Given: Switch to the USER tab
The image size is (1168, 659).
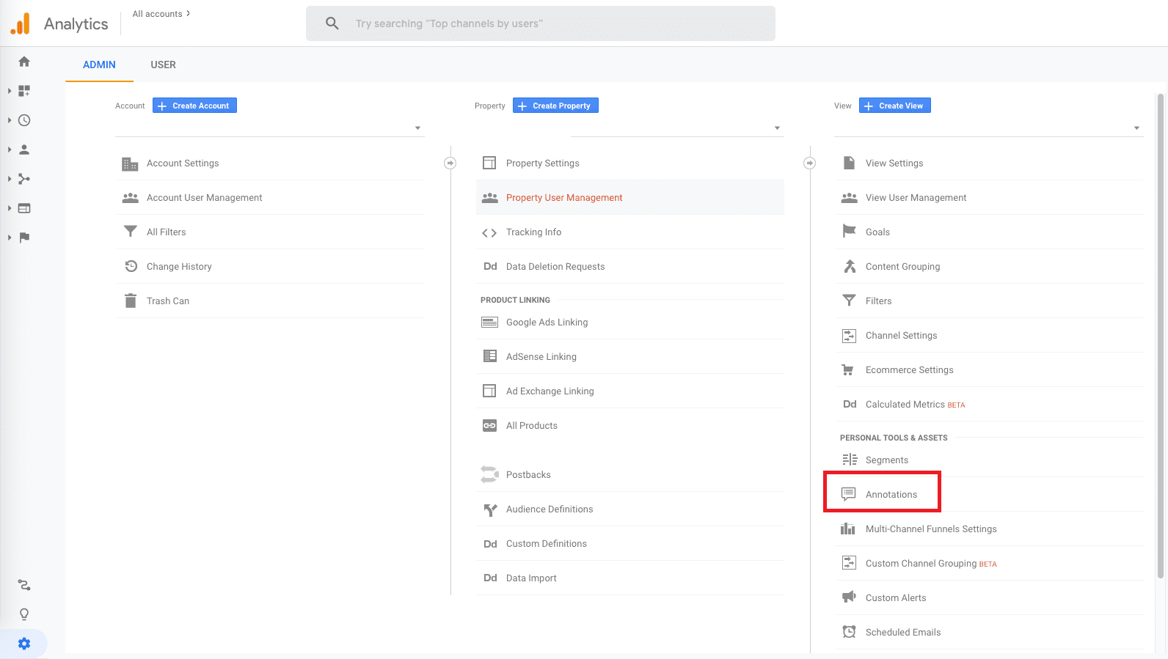Looking at the screenshot, I should [x=163, y=65].
